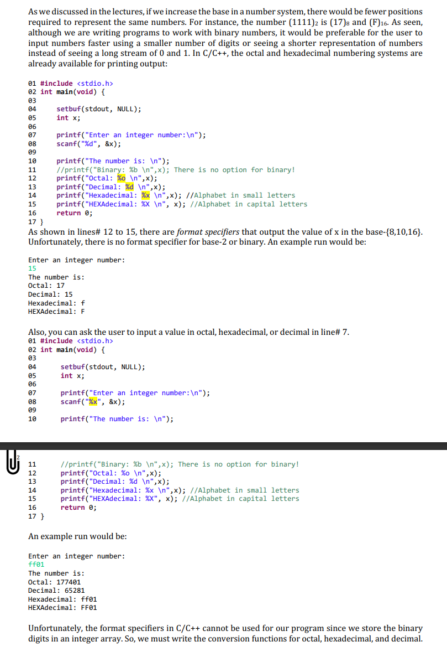Click line number 07 in the first listing
Image resolution: width=447 pixels, height=652 pixels.
click(x=32, y=134)
